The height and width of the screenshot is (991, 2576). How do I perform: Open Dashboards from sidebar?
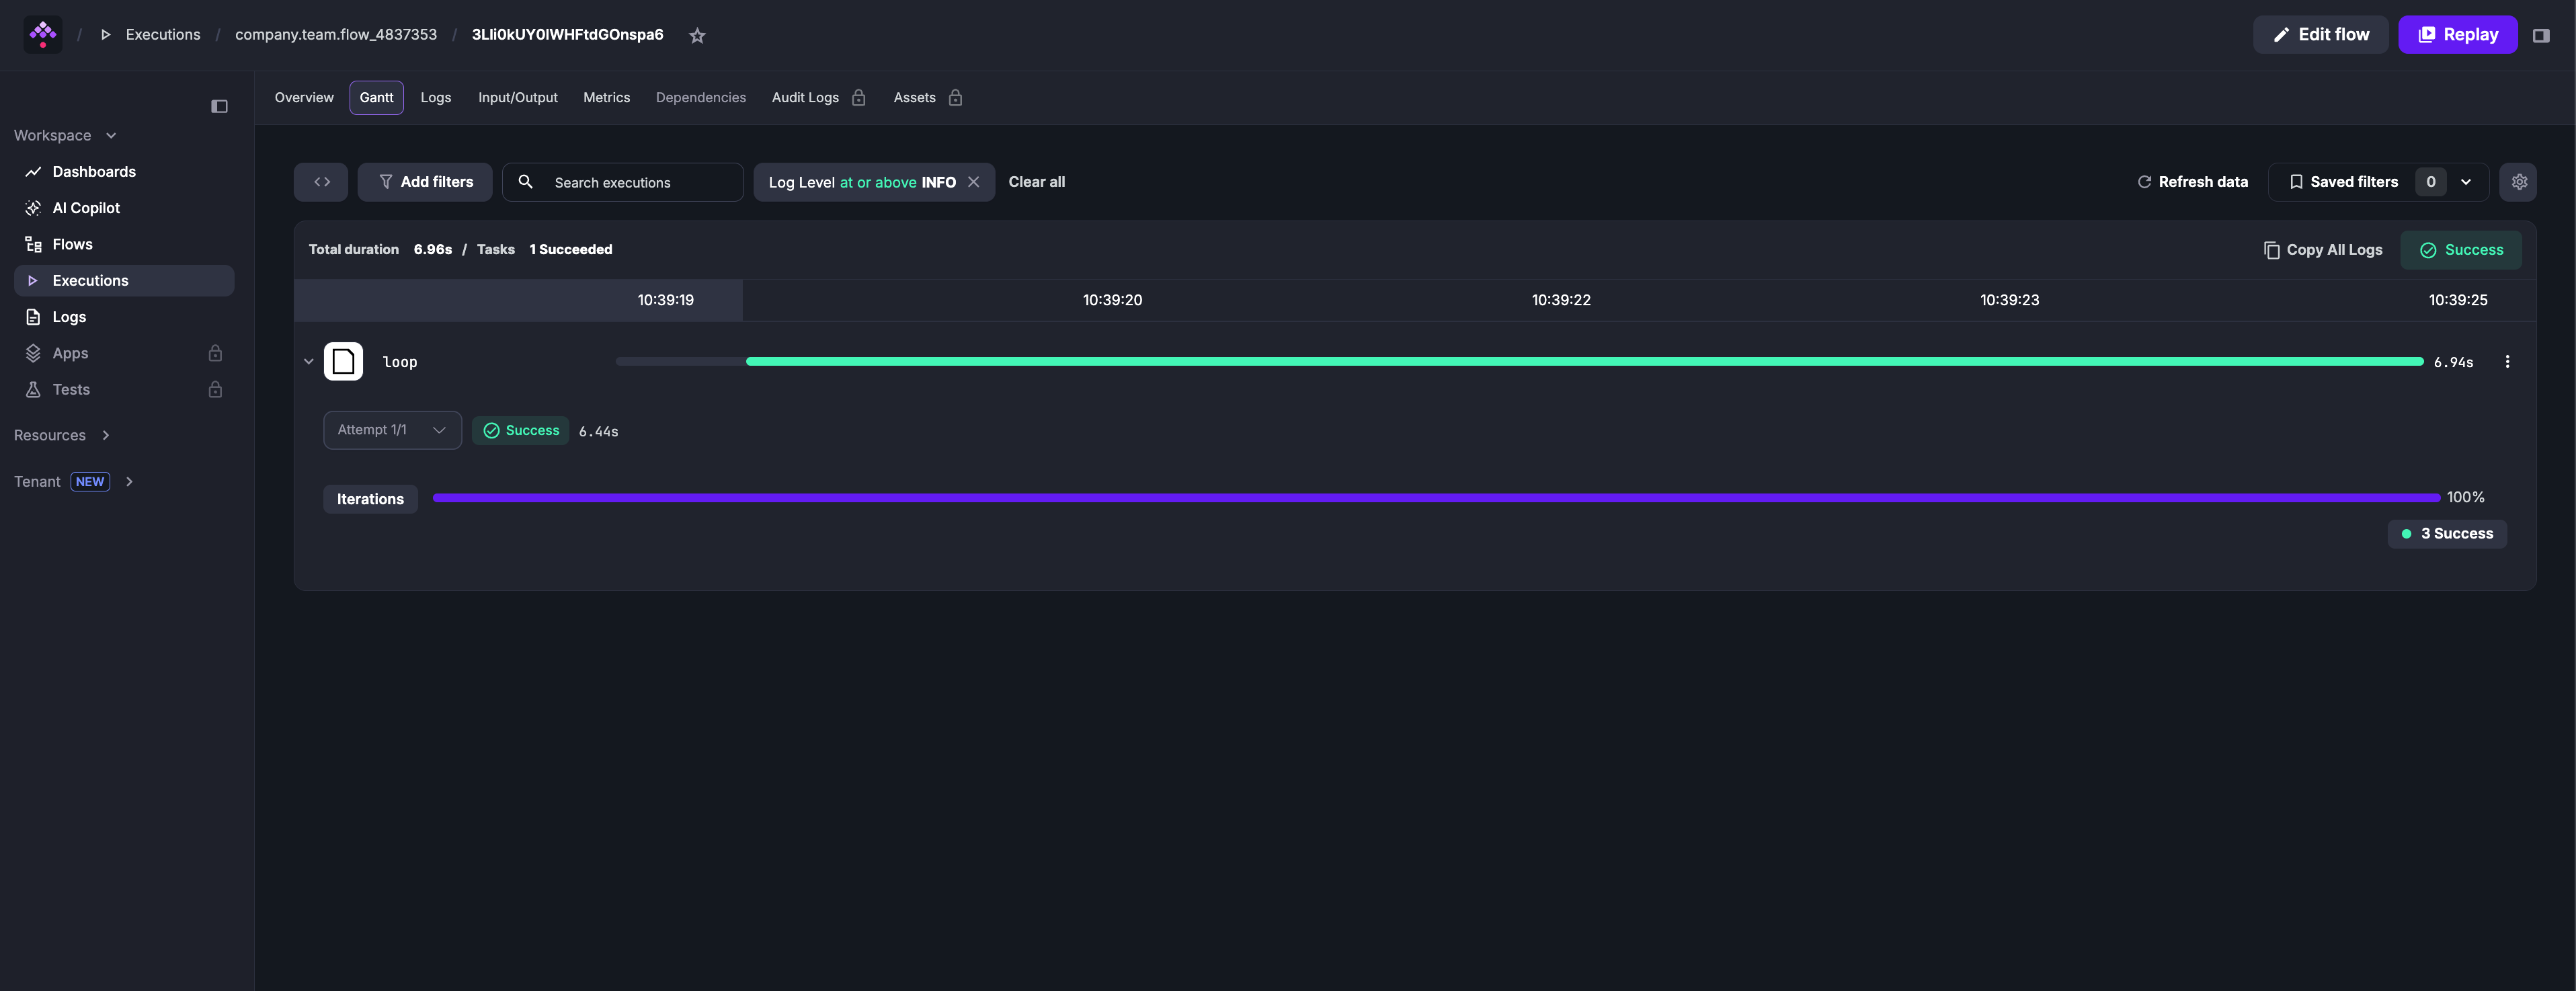click(x=124, y=172)
